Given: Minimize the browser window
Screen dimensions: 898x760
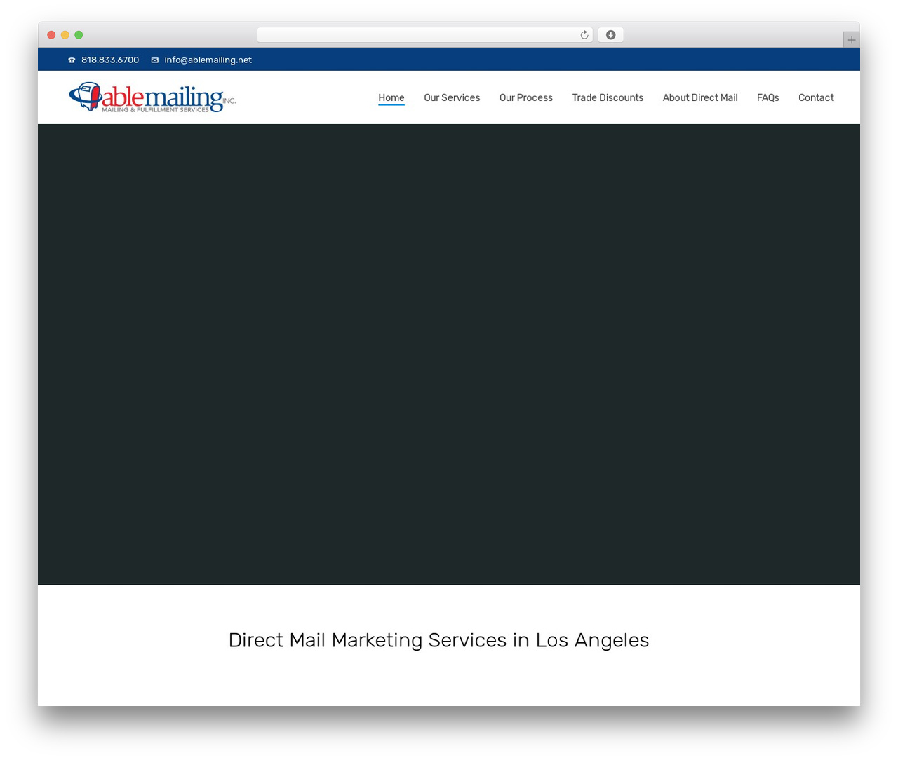Looking at the screenshot, I should pyautogui.click(x=65, y=35).
